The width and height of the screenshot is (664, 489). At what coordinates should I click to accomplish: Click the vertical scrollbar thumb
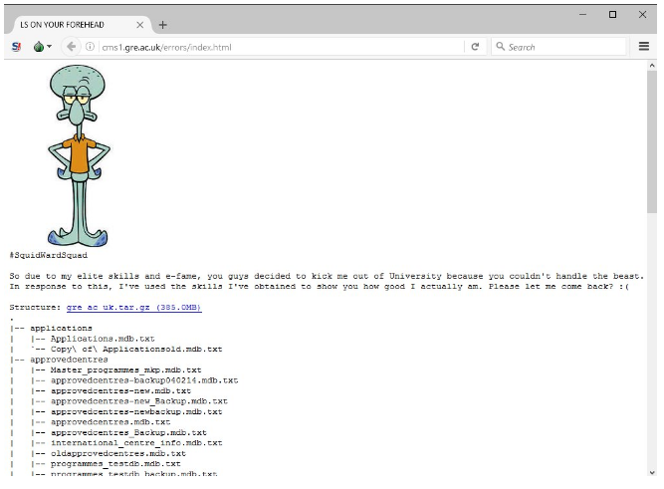coord(652,142)
